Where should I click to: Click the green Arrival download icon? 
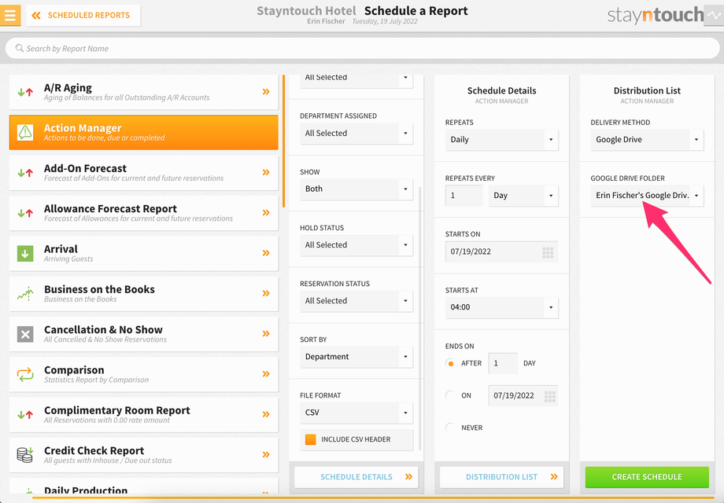pos(25,253)
